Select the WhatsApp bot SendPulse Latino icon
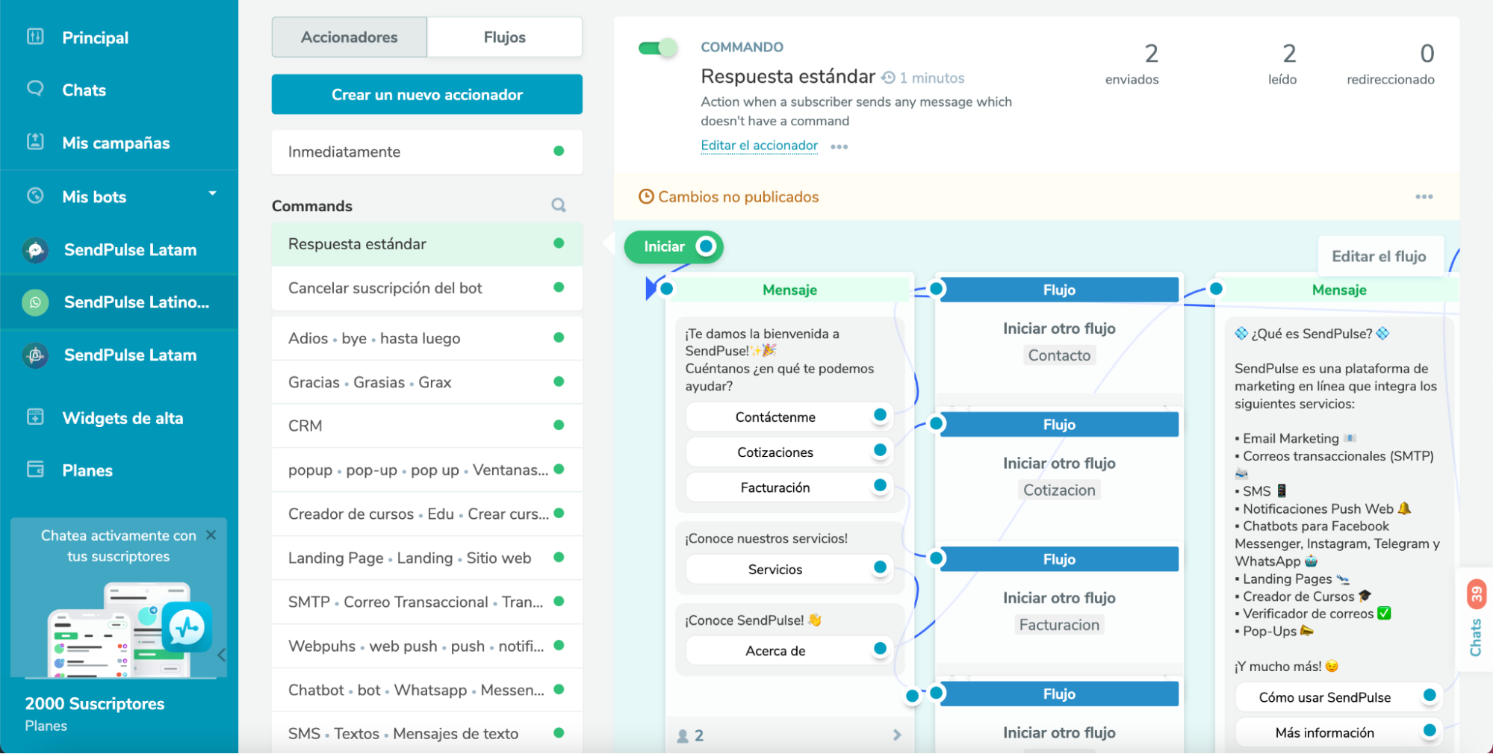1493x754 pixels. click(35, 302)
